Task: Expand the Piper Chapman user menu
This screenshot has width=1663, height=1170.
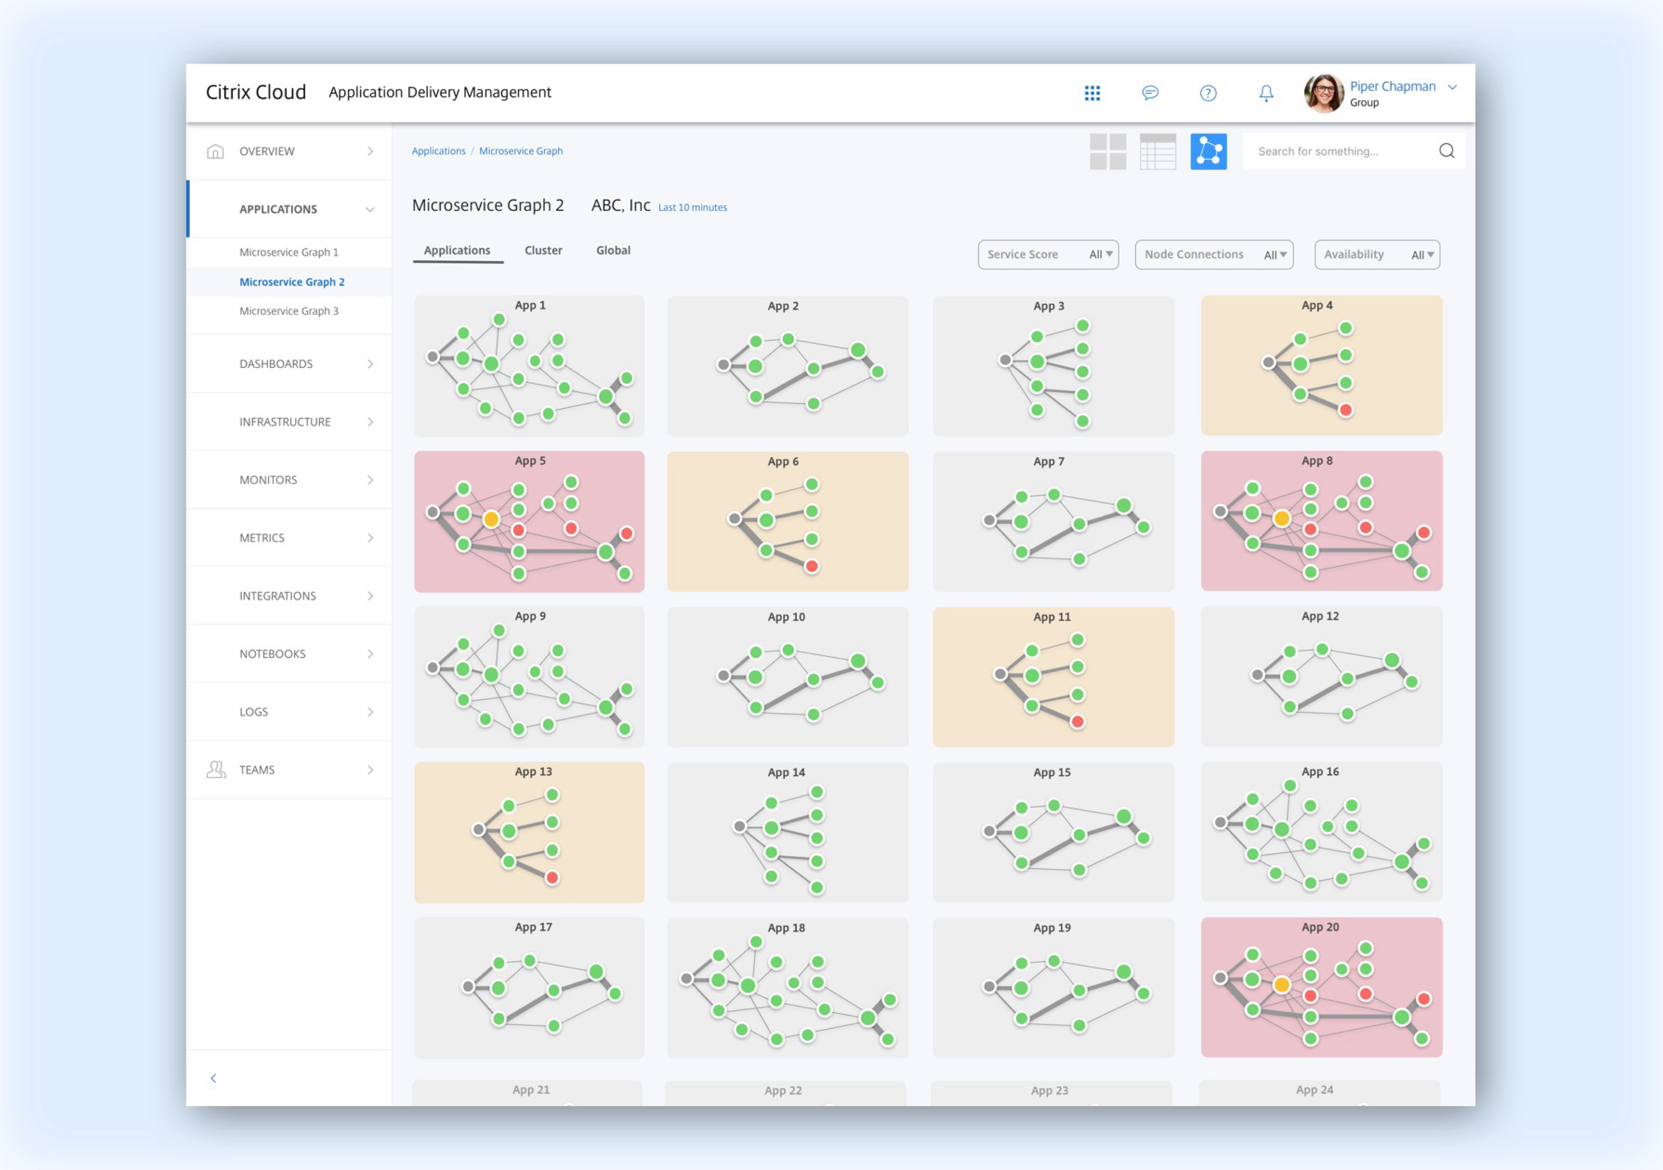Action: coord(1452,87)
